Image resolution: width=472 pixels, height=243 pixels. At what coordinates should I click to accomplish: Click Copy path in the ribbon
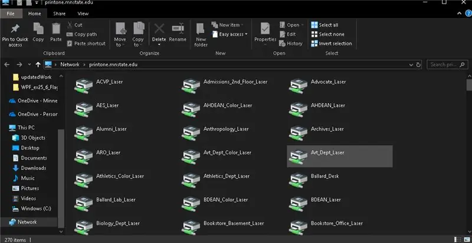pyautogui.click(x=81, y=34)
